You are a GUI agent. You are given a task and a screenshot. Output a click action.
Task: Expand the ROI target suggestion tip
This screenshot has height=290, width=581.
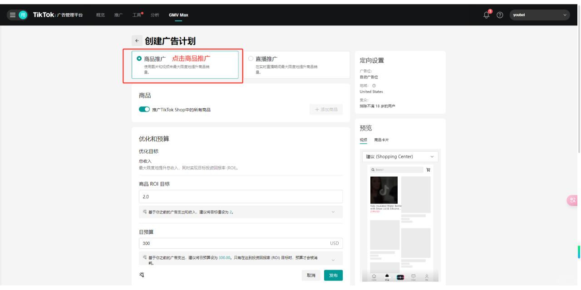[x=333, y=212]
